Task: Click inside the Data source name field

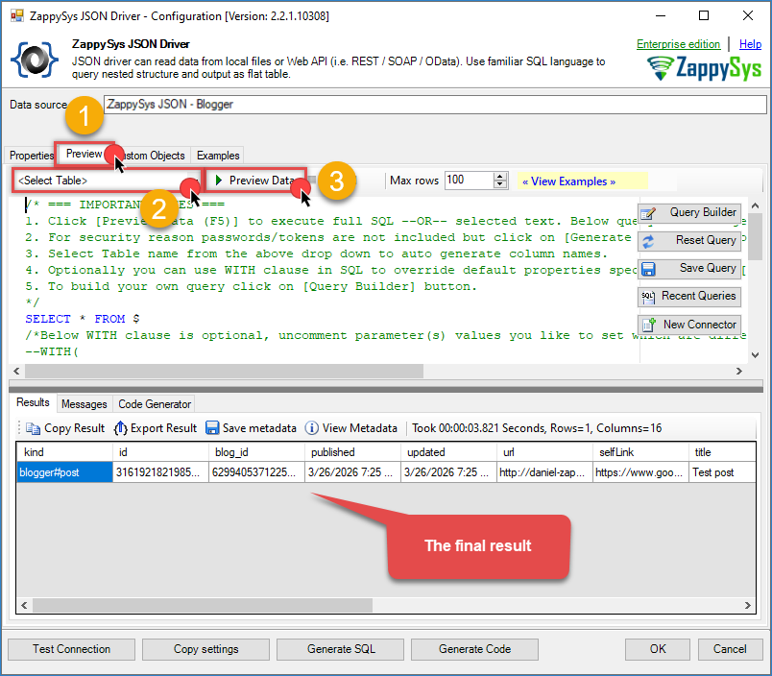Action: [432, 105]
